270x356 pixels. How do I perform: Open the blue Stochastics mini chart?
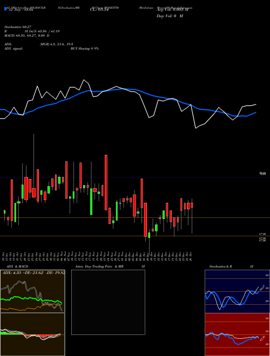coord(237,291)
